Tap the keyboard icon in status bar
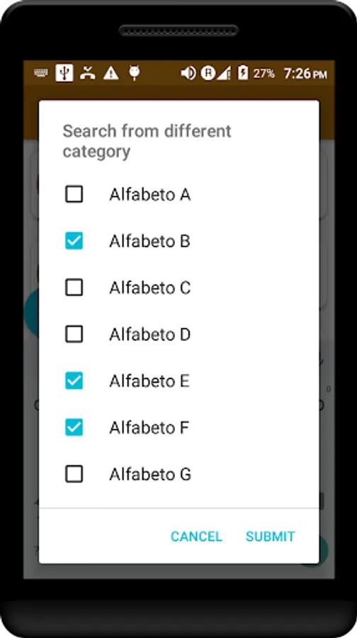 [x=40, y=73]
